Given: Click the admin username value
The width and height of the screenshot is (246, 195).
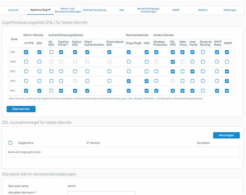Looking at the screenshot, I should (72, 186).
